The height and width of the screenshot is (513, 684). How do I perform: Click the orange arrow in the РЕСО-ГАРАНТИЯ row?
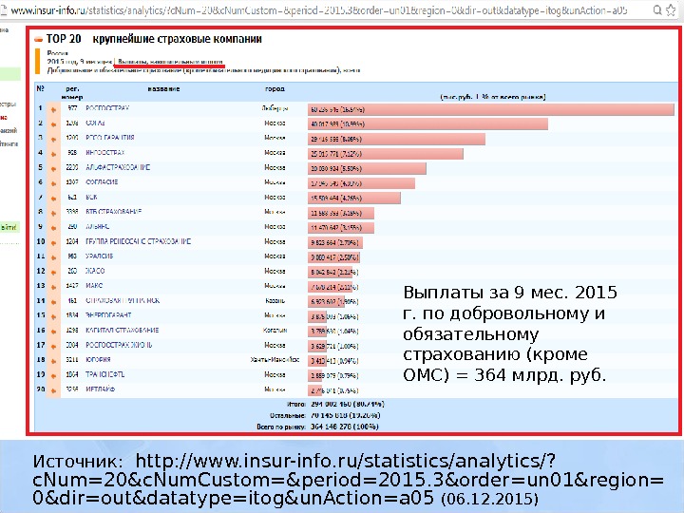click(x=53, y=139)
